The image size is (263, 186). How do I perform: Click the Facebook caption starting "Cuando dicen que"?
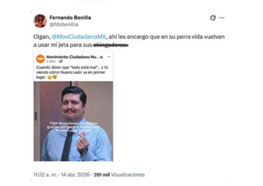pos(72,72)
